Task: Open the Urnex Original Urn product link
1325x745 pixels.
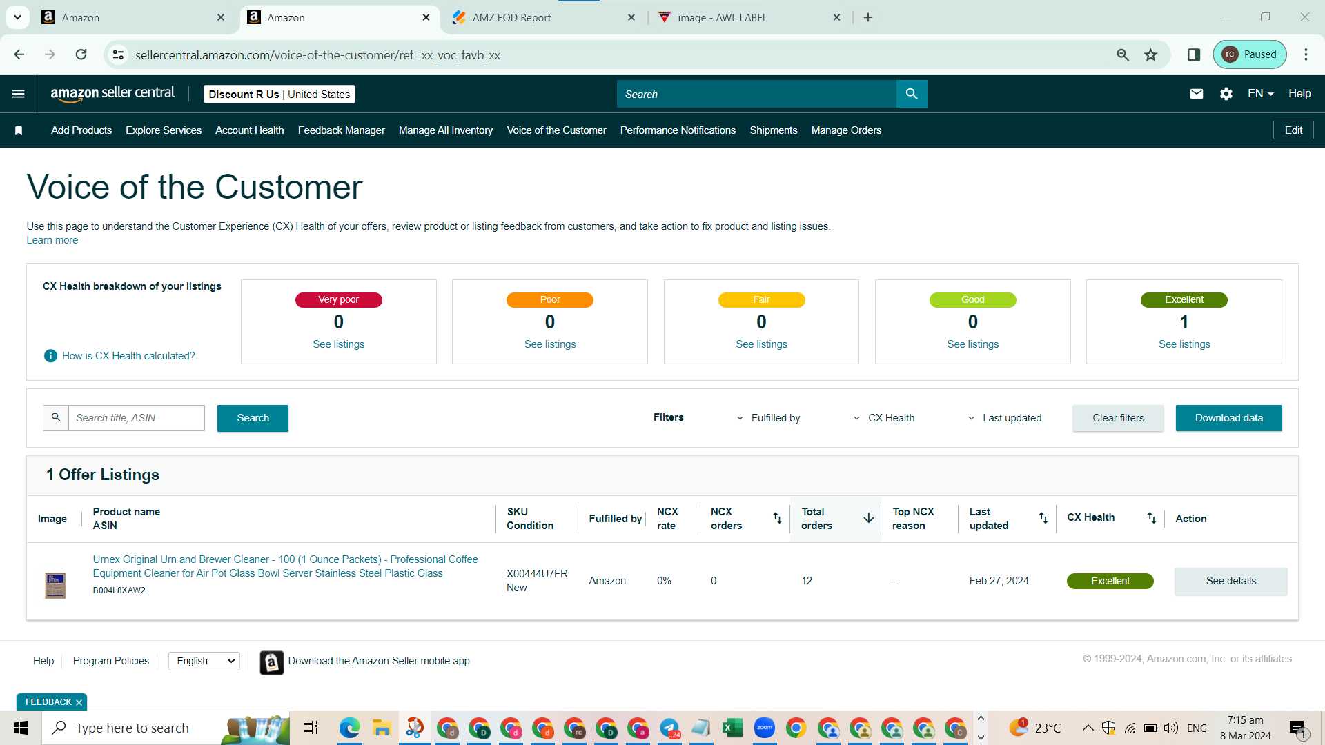Action: pos(286,566)
